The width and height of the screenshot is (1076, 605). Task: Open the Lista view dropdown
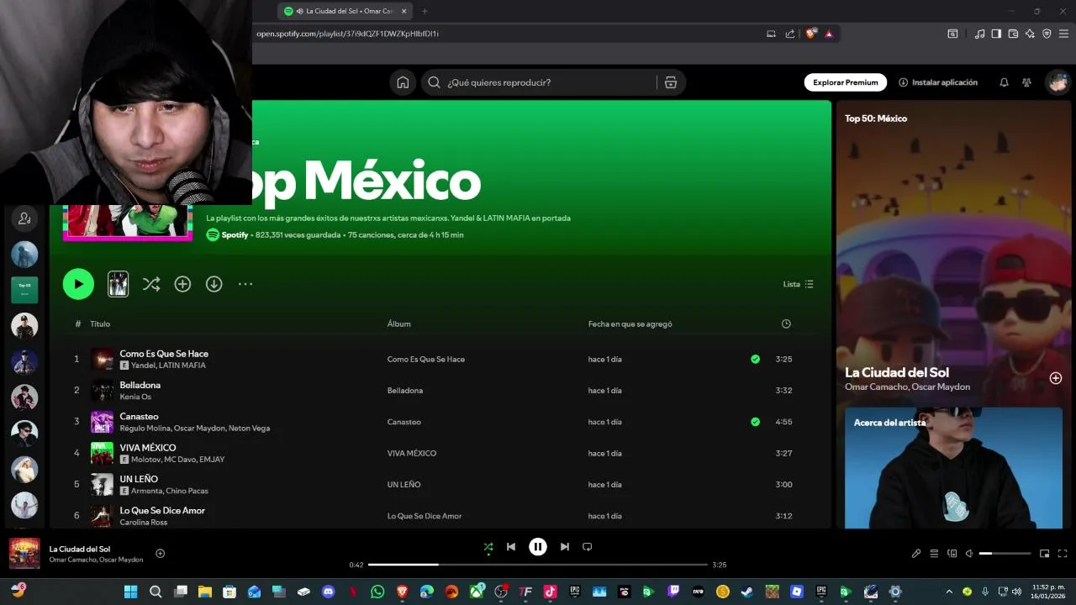click(799, 284)
